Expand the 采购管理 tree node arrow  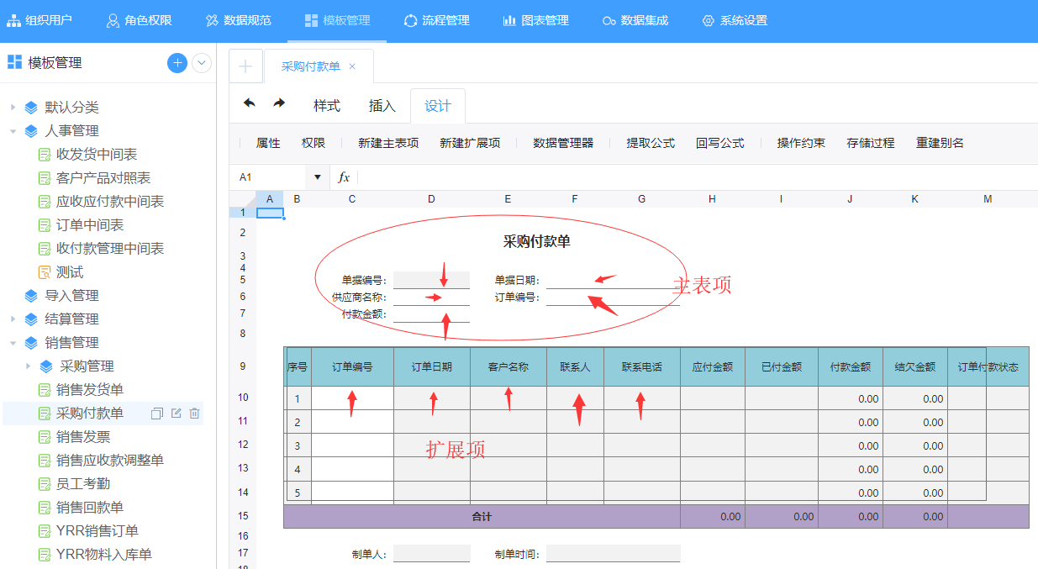click(28, 366)
